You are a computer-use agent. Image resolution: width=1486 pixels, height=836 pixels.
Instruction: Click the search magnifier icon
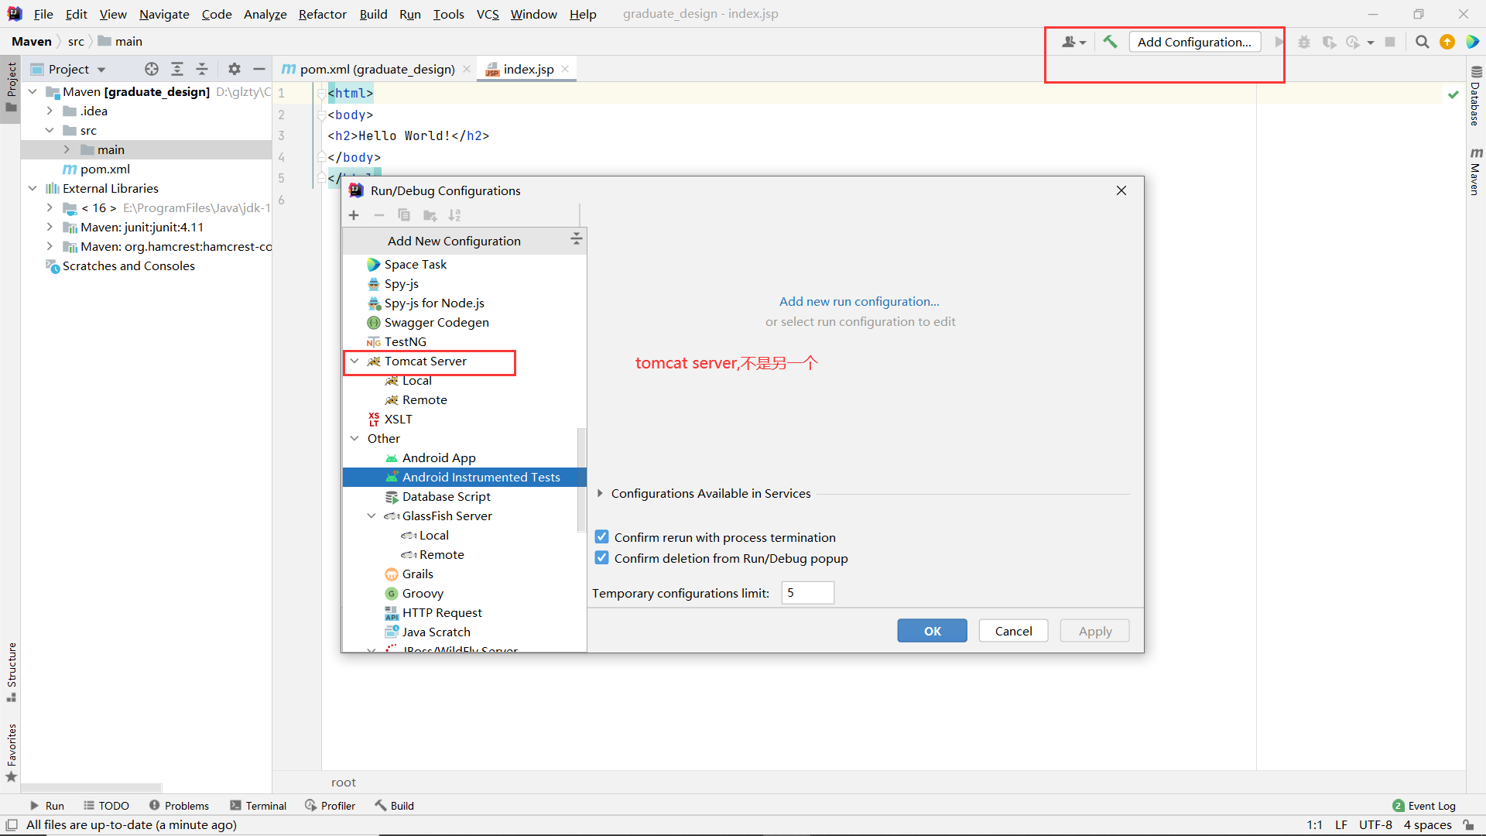[1422, 42]
